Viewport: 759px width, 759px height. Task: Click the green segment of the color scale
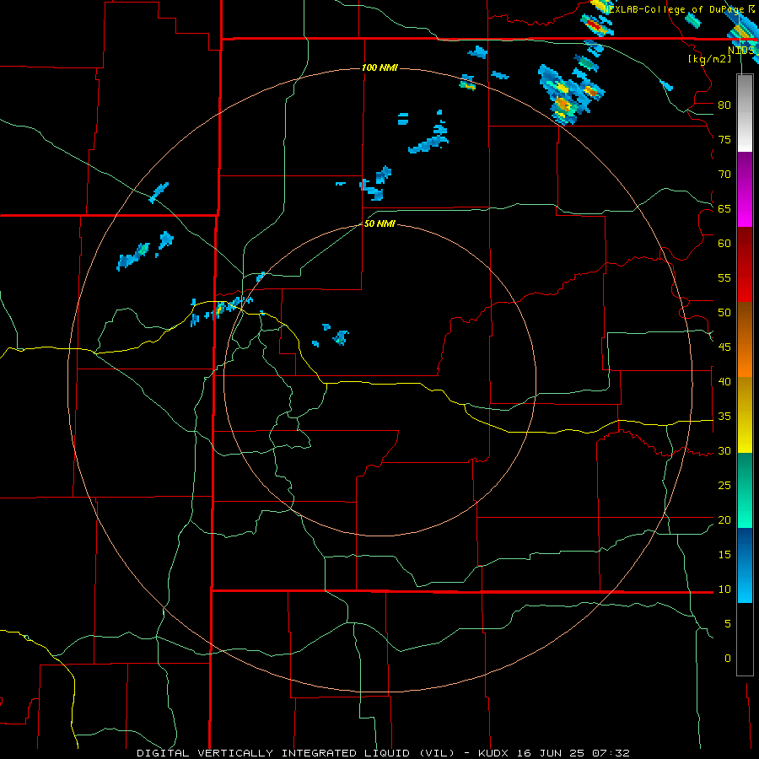tap(745, 490)
